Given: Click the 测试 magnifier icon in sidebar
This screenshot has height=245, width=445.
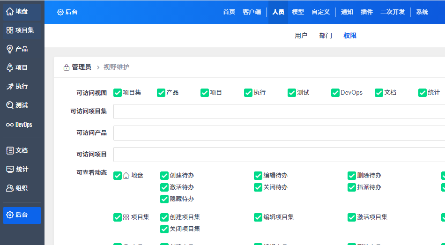Looking at the screenshot, I should pos(10,105).
